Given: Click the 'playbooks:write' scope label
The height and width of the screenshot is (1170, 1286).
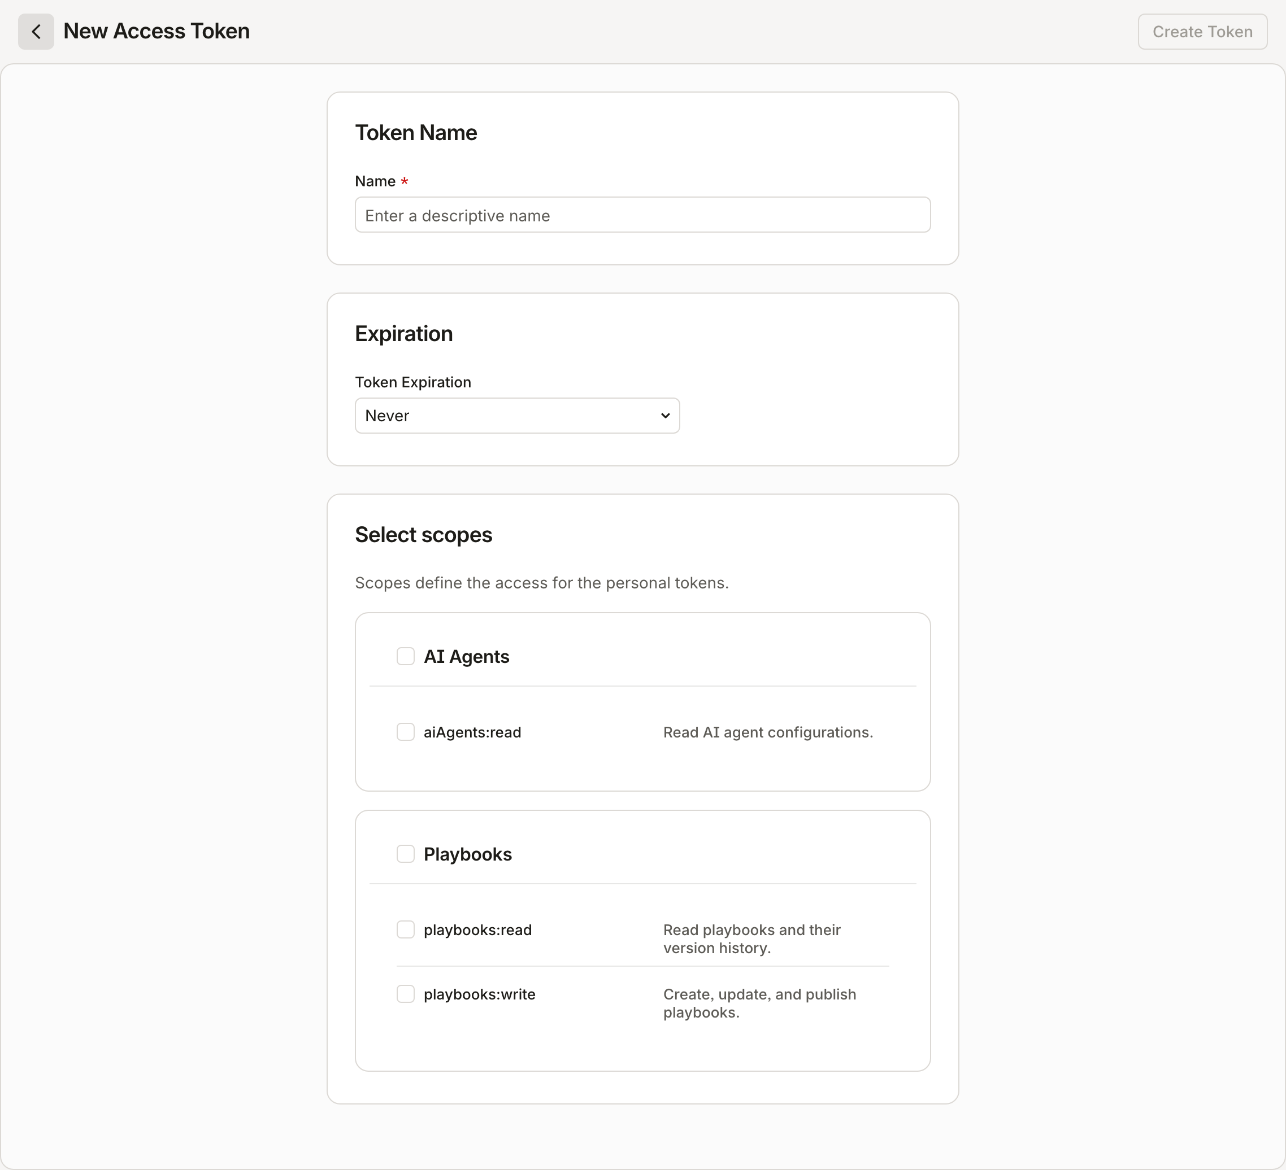Looking at the screenshot, I should pos(480,994).
